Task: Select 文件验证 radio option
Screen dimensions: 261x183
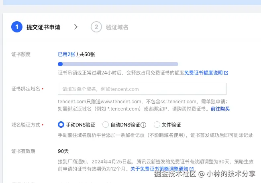Action: coord(157,125)
